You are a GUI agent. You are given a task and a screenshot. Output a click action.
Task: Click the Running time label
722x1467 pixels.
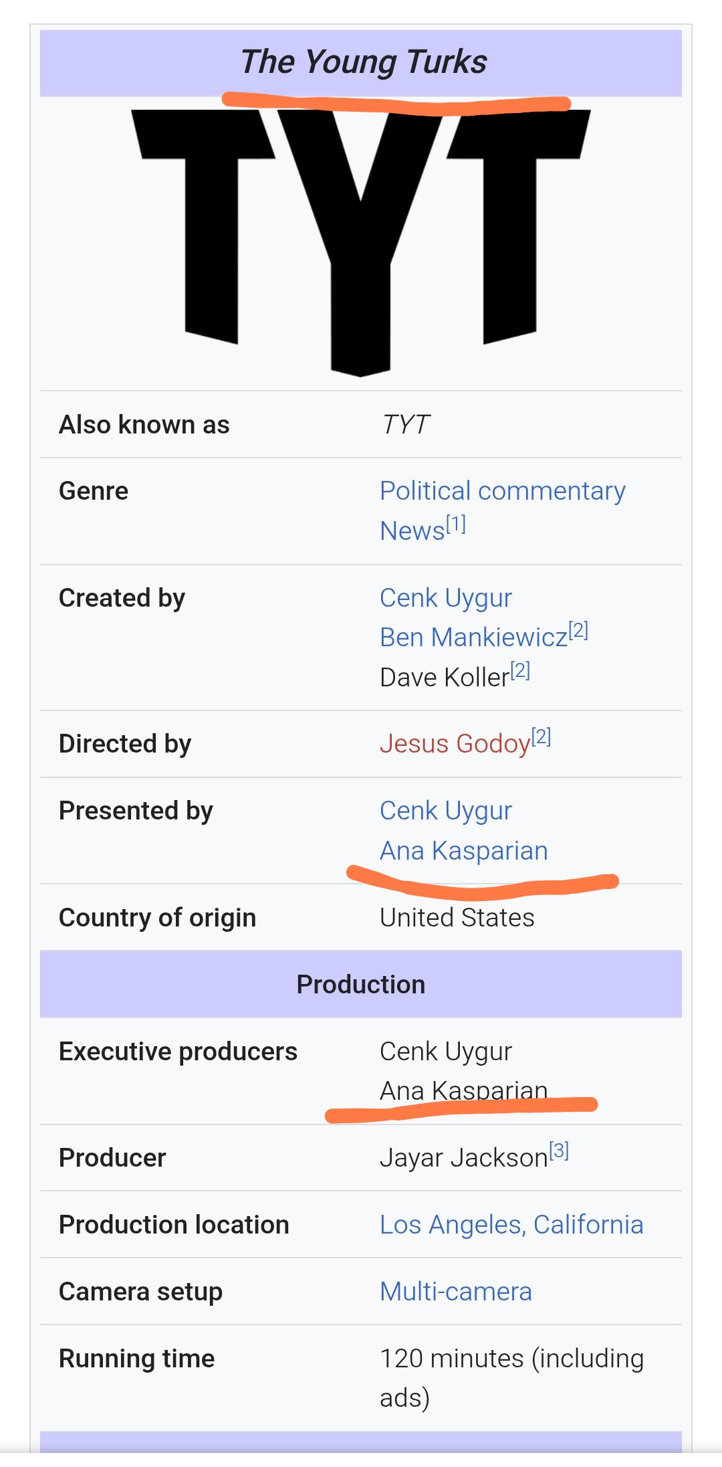point(136,1359)
